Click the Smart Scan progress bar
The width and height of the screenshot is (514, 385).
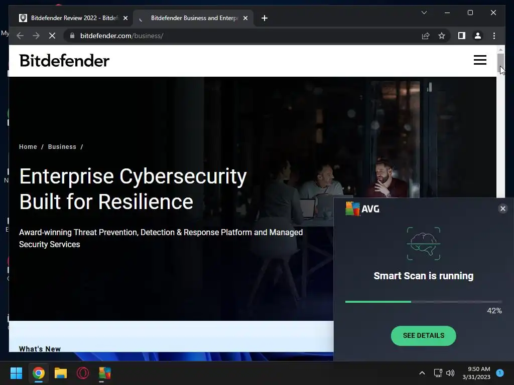(423, 301)
